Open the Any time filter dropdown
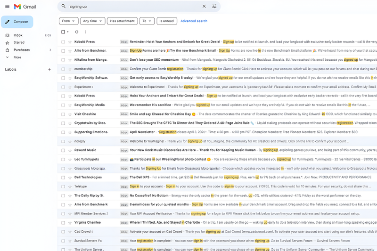Screen dimensions: 377x251 (92, 21)
